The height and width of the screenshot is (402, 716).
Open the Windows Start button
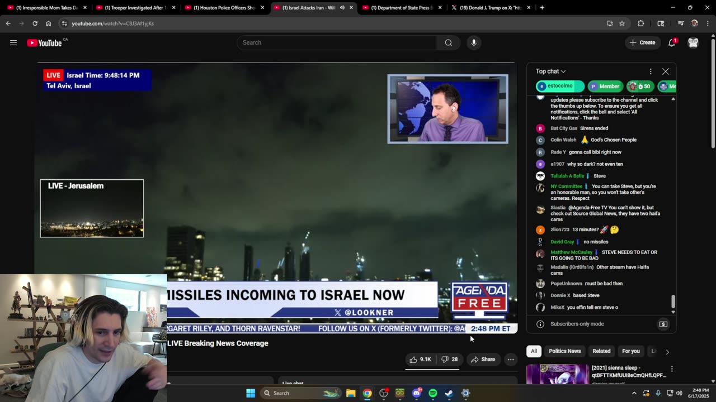pos(251,393)
